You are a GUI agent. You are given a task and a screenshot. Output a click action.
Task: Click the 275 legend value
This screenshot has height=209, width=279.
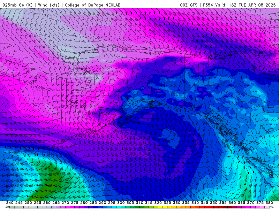[74, 203]
